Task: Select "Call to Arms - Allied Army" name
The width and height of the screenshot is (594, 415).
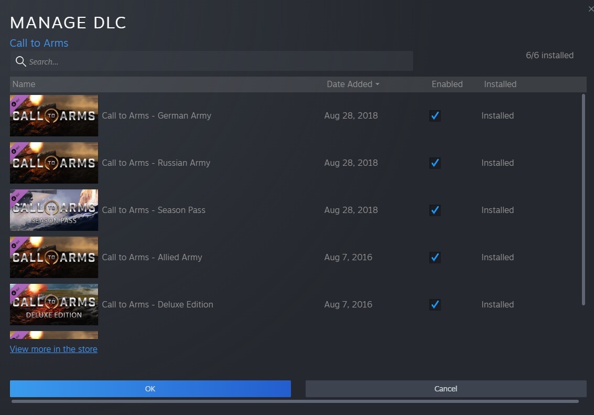Action: (x=152, y=257)
